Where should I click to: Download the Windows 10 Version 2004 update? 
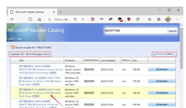point(162,93)
